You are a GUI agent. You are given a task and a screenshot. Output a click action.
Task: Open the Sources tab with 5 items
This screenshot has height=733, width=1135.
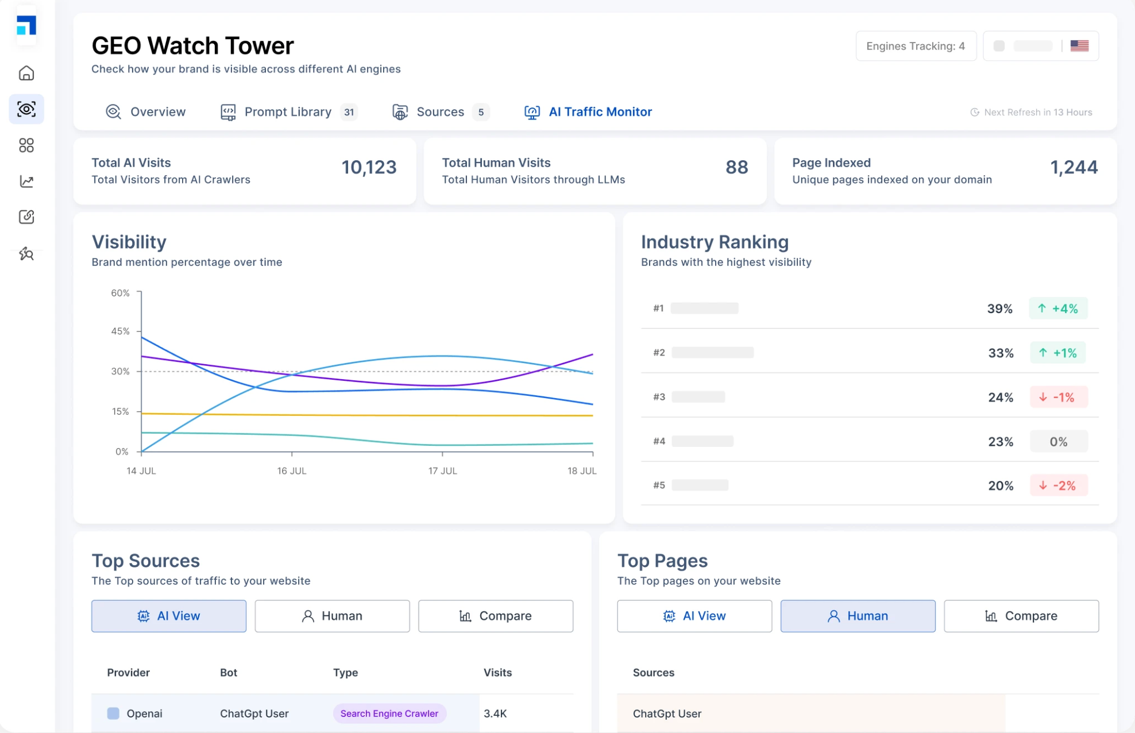pyautogui.click(x=440, y=111)
